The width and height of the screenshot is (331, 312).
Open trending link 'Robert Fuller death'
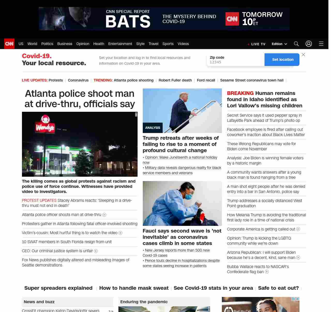pos(175,80)
